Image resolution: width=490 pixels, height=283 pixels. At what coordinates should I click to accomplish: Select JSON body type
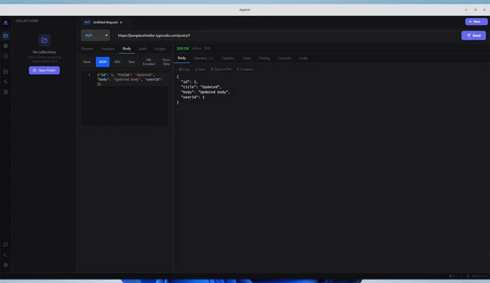point(103,62)
